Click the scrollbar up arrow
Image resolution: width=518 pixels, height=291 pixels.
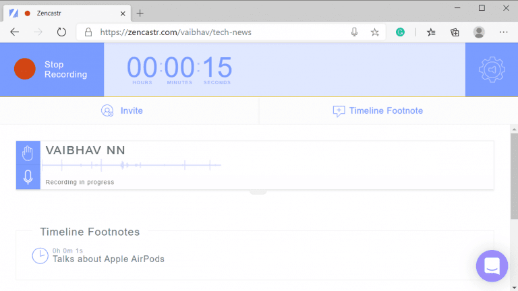click(x=514, y=129)
